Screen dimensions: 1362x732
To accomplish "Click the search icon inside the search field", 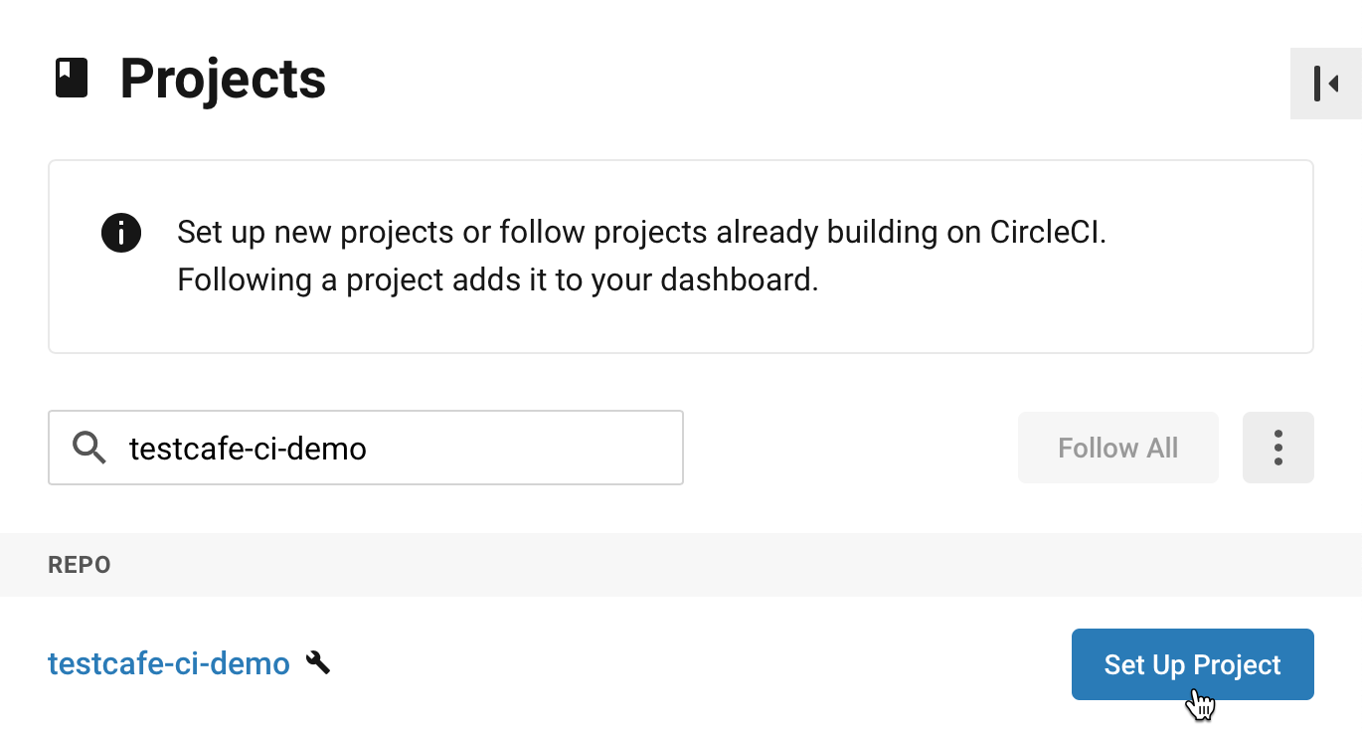I will coord(88,448).
